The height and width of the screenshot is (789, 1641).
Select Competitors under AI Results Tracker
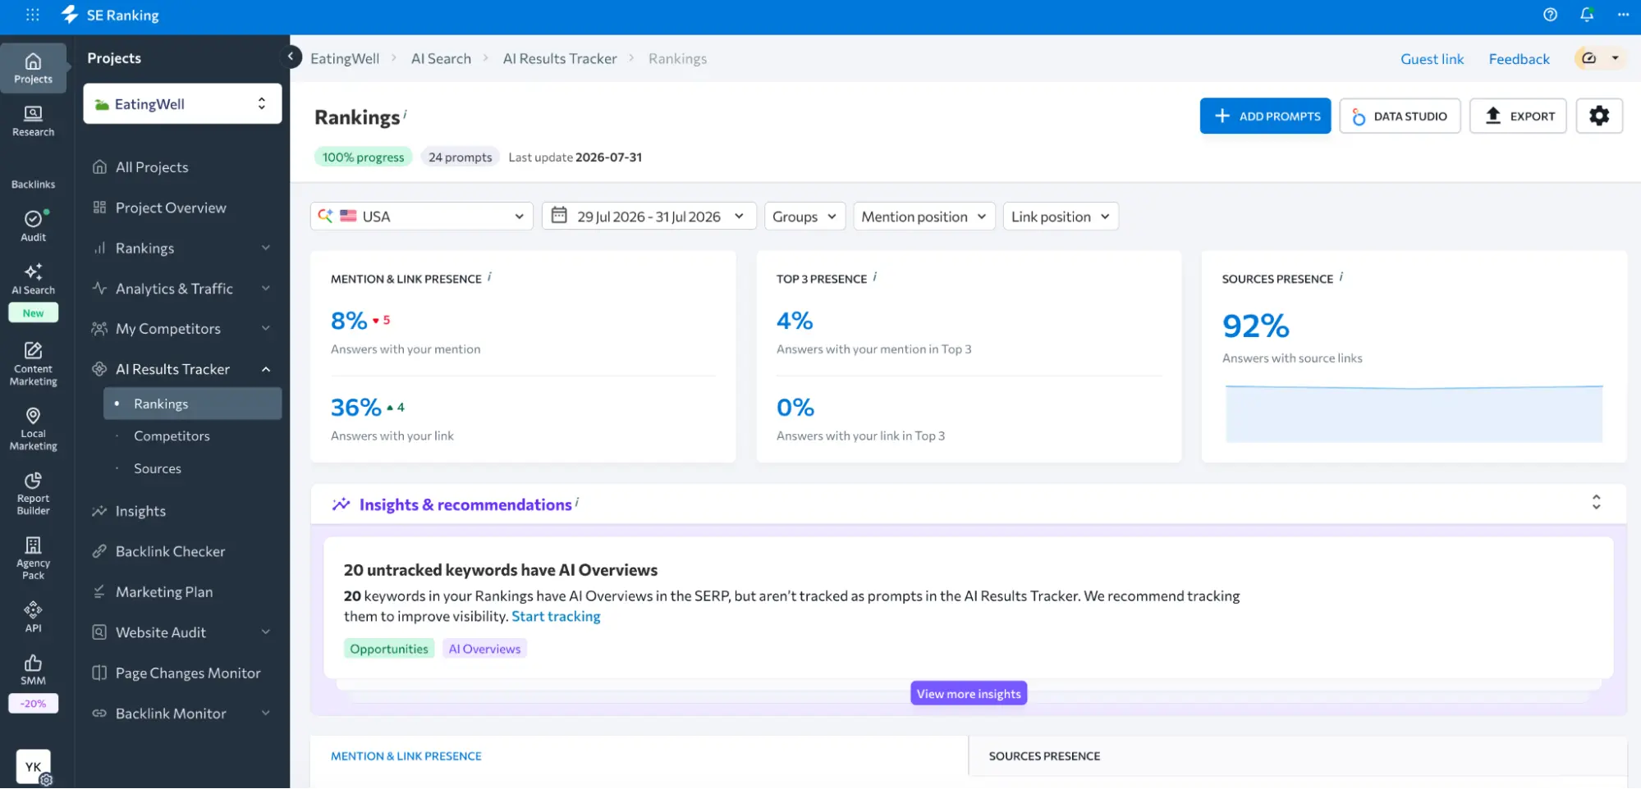pyautogui.click(x=172, y=436)
